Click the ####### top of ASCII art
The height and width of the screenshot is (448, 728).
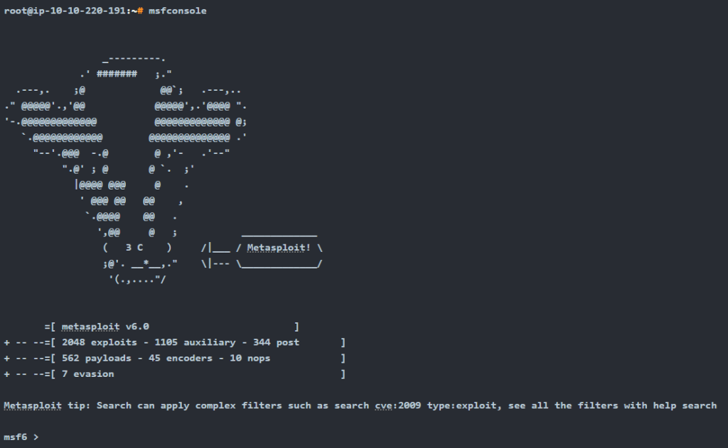[117, 74]
